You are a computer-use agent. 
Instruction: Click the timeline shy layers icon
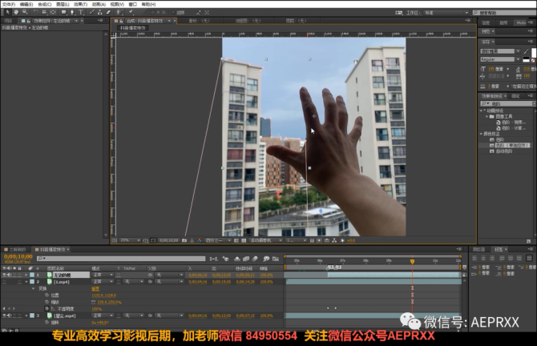click(237, 259)
